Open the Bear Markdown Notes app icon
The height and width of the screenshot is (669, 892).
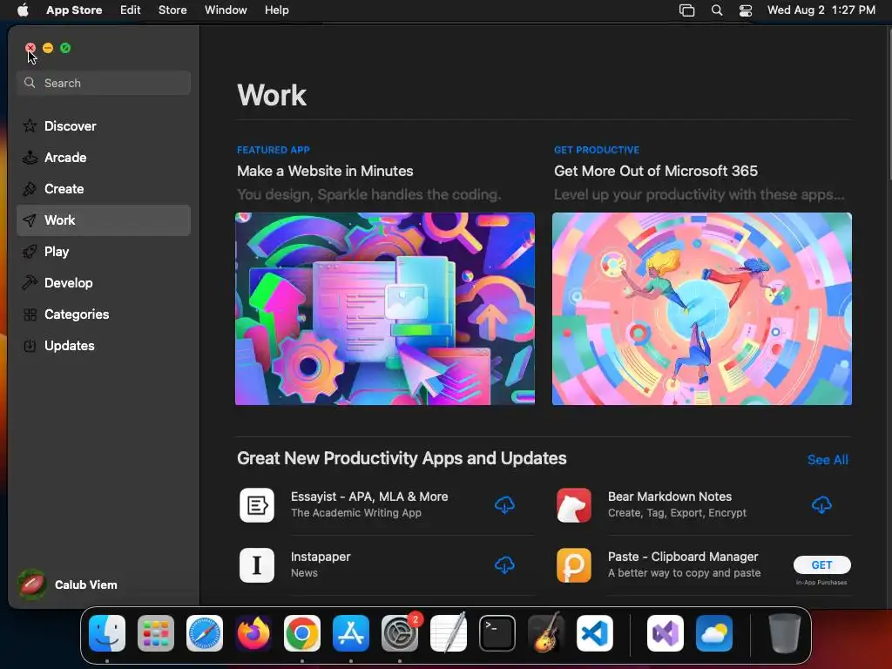tap(573, 505)
